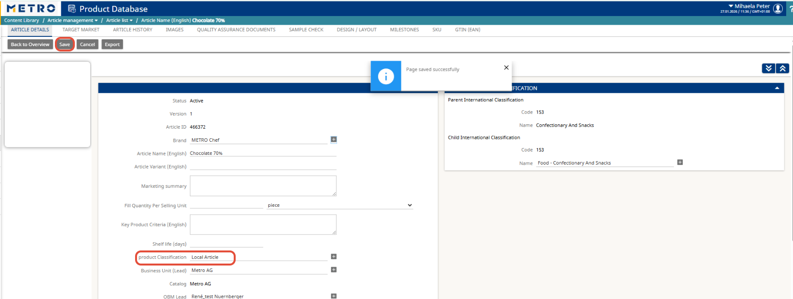Open Mihaela Peter user menu

click(749, 6)
